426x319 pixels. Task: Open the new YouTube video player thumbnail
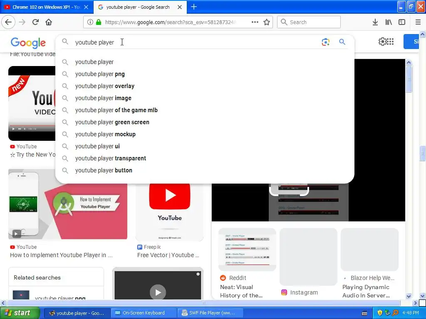coord(32,103)
